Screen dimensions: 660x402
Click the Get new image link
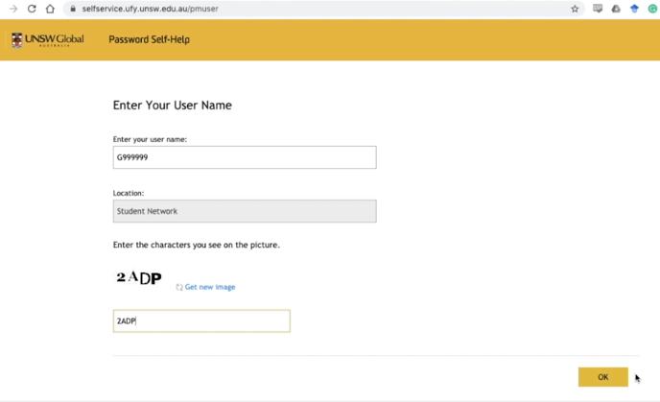(210, 287)
